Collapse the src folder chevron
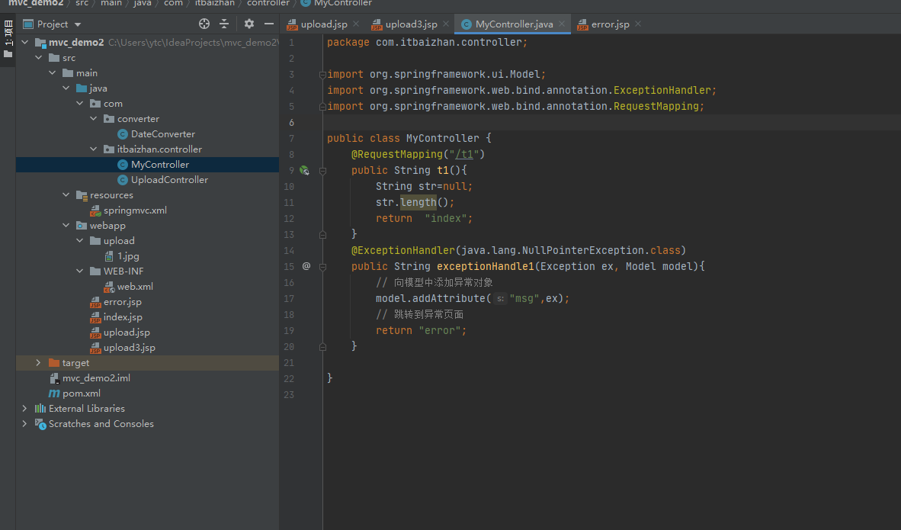 tap(39, 57)
